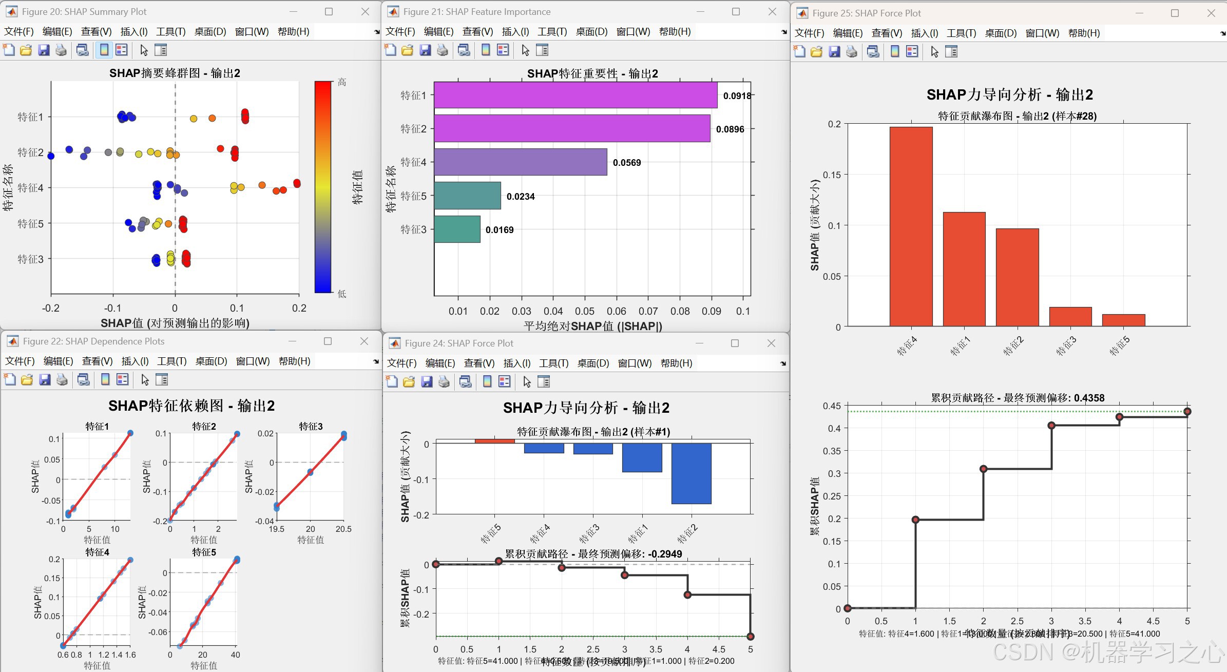The height and width of the screenshot is (672, 1227).
Task: Click the 特征4 dependence subplot in Figure 22
Action: tap(97, 602)
